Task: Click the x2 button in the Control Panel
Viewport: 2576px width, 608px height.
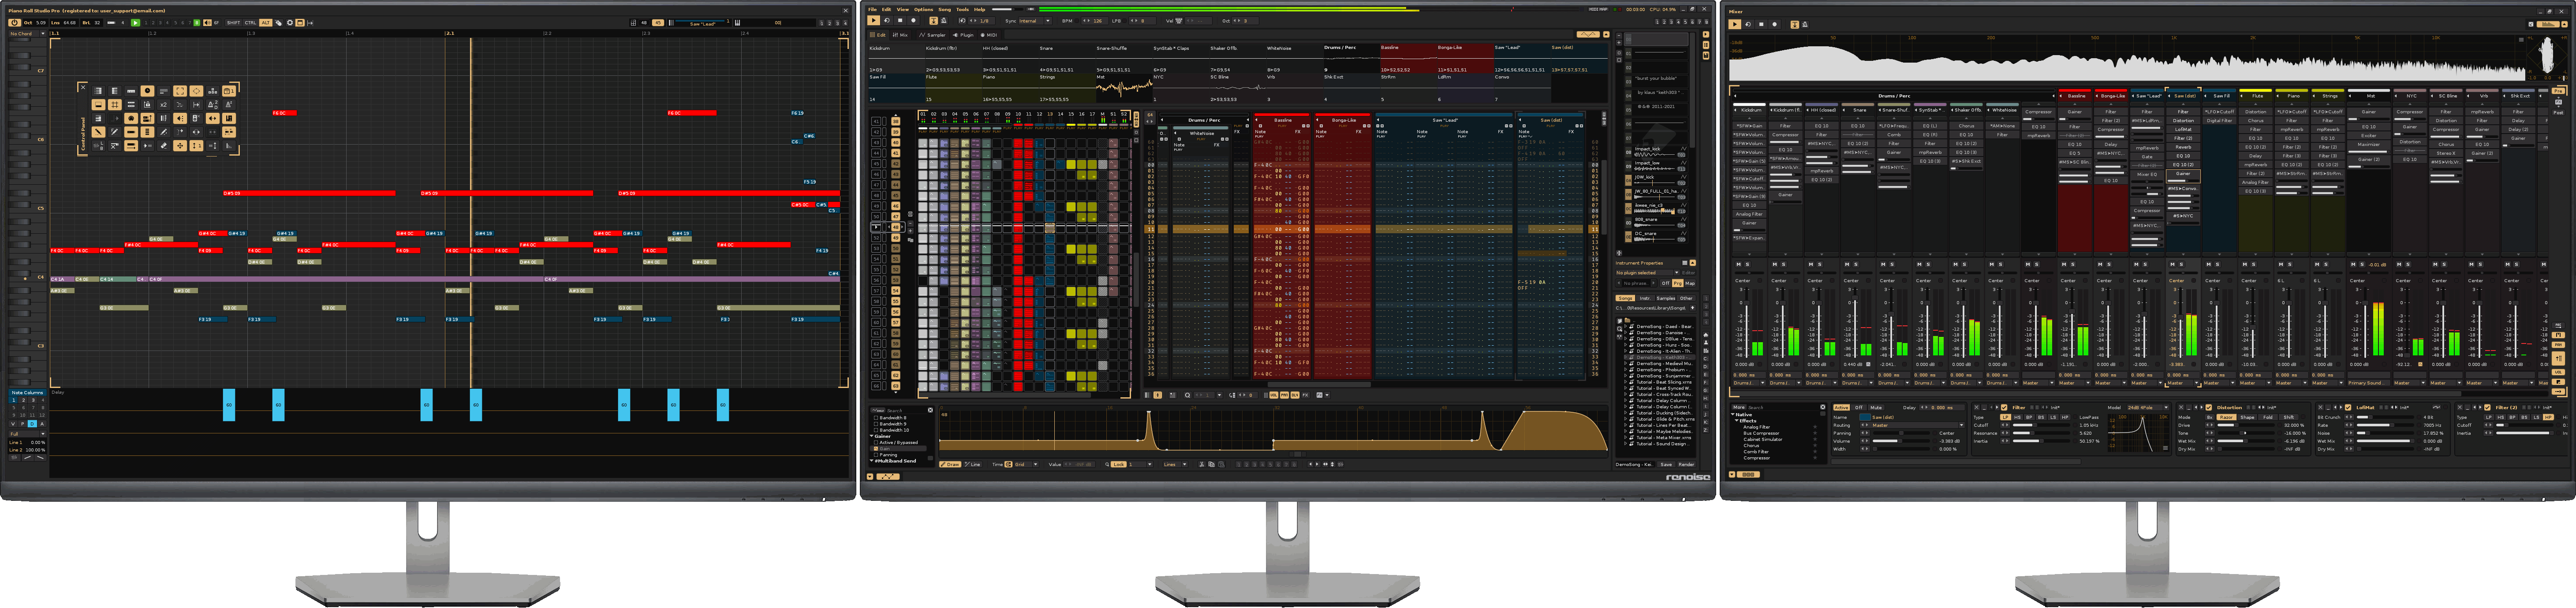Action: [164, 104]
